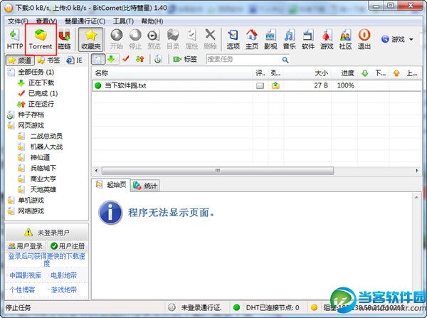The image size is (427, 318).
Task: Click the Delete (删除) X icon
Action: click(210, 39)
